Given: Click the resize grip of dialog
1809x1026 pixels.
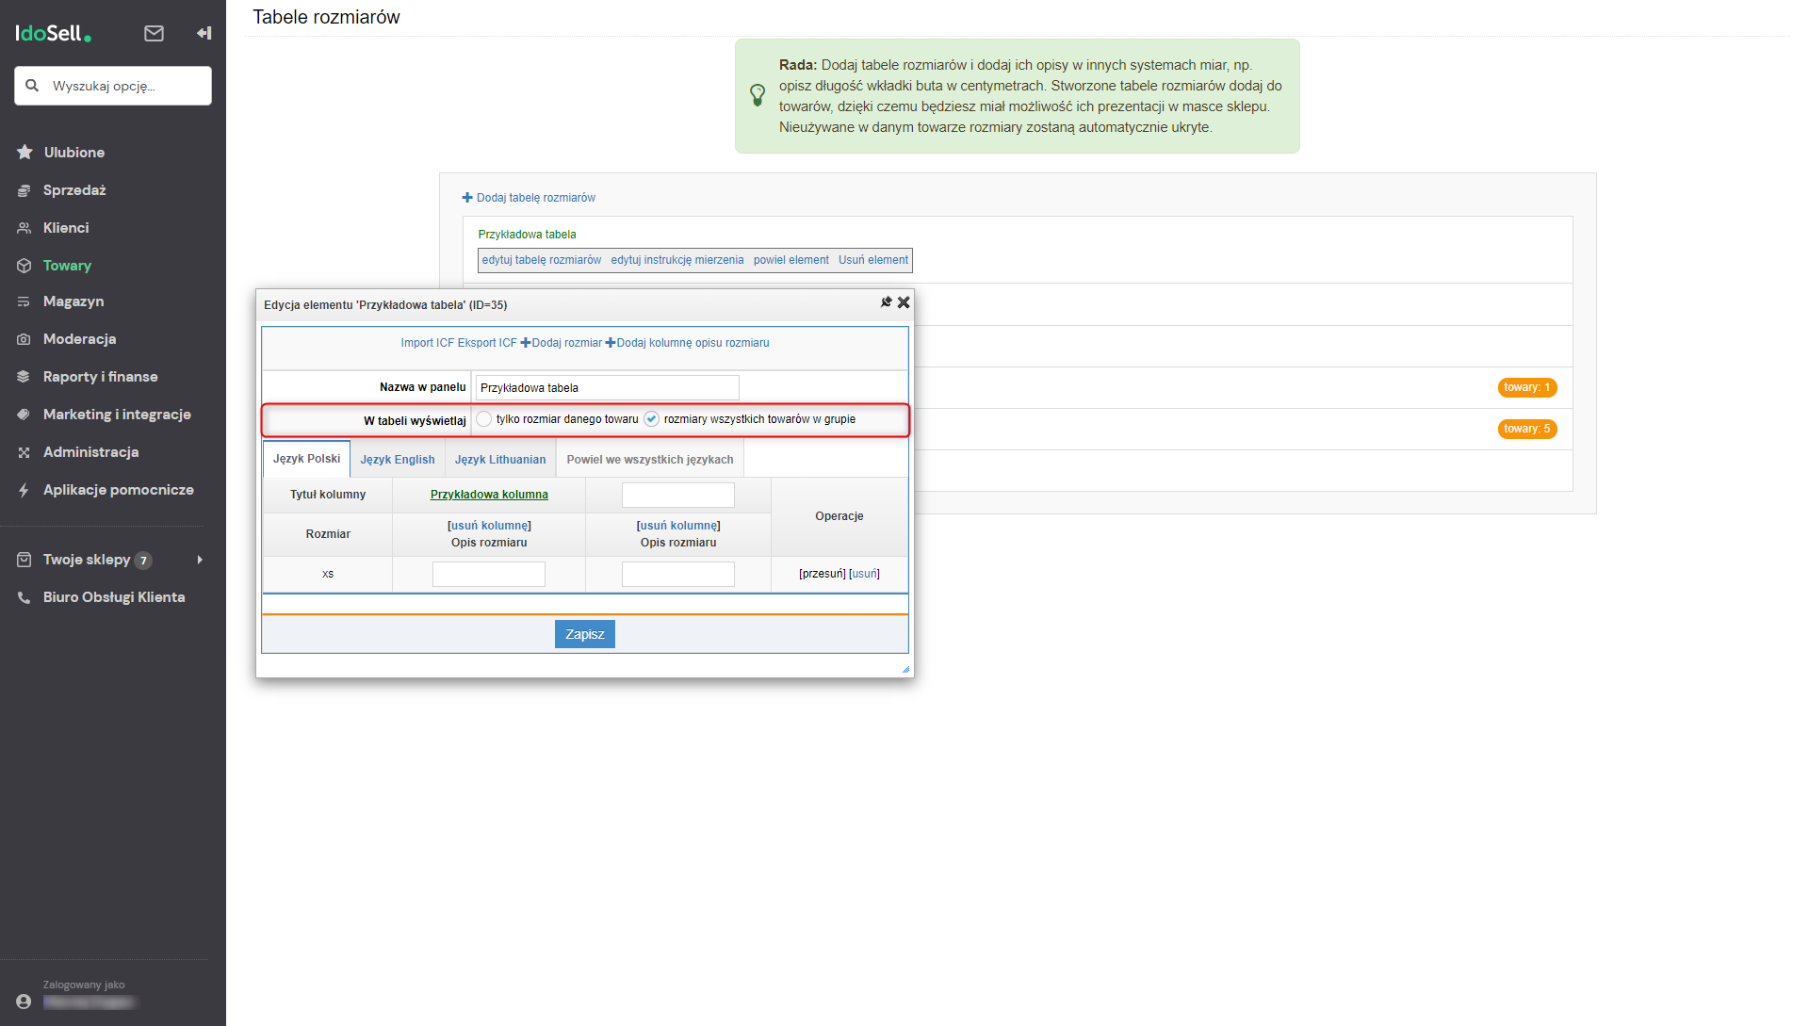Looking at the screenshot, I should (905, 669).
